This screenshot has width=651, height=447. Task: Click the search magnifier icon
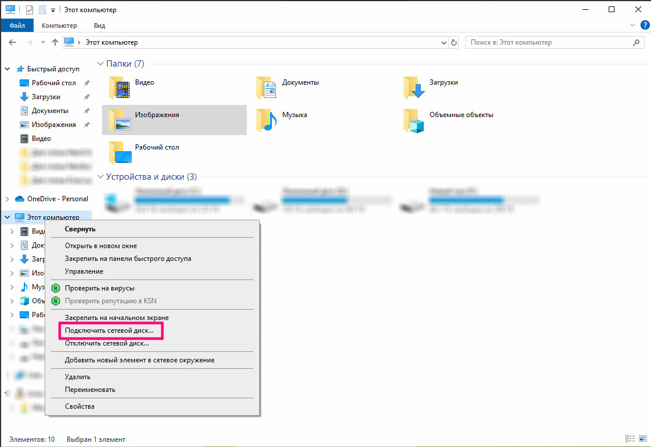[636, 42]
